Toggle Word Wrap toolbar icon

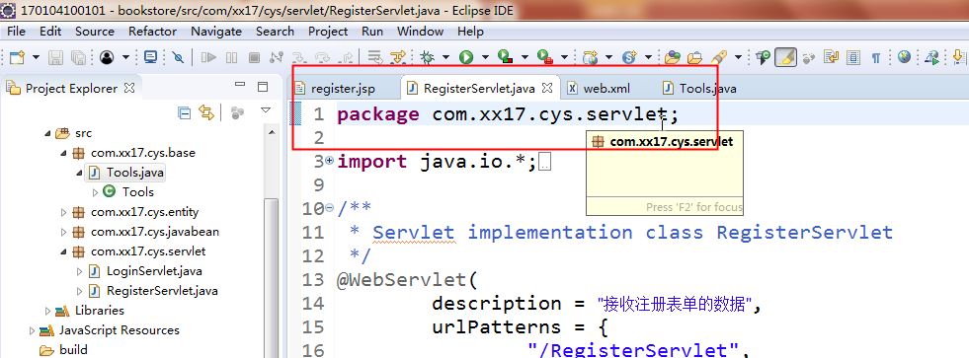coord(831,57)
